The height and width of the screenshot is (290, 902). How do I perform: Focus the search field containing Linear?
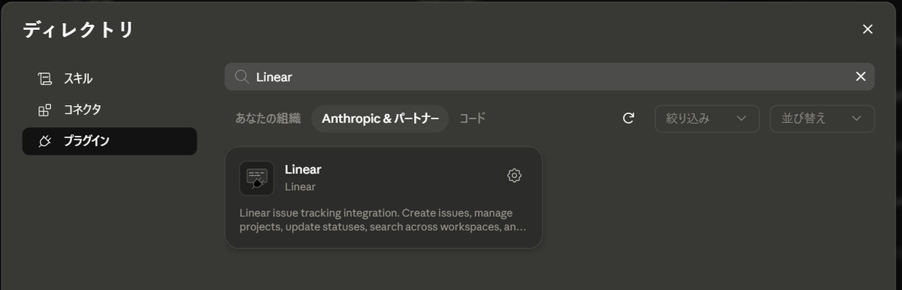(x=549, y=77)
